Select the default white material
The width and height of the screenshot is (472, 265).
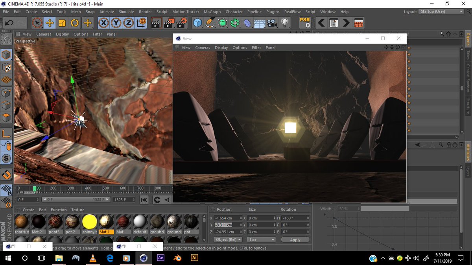[x=140, y=225]
